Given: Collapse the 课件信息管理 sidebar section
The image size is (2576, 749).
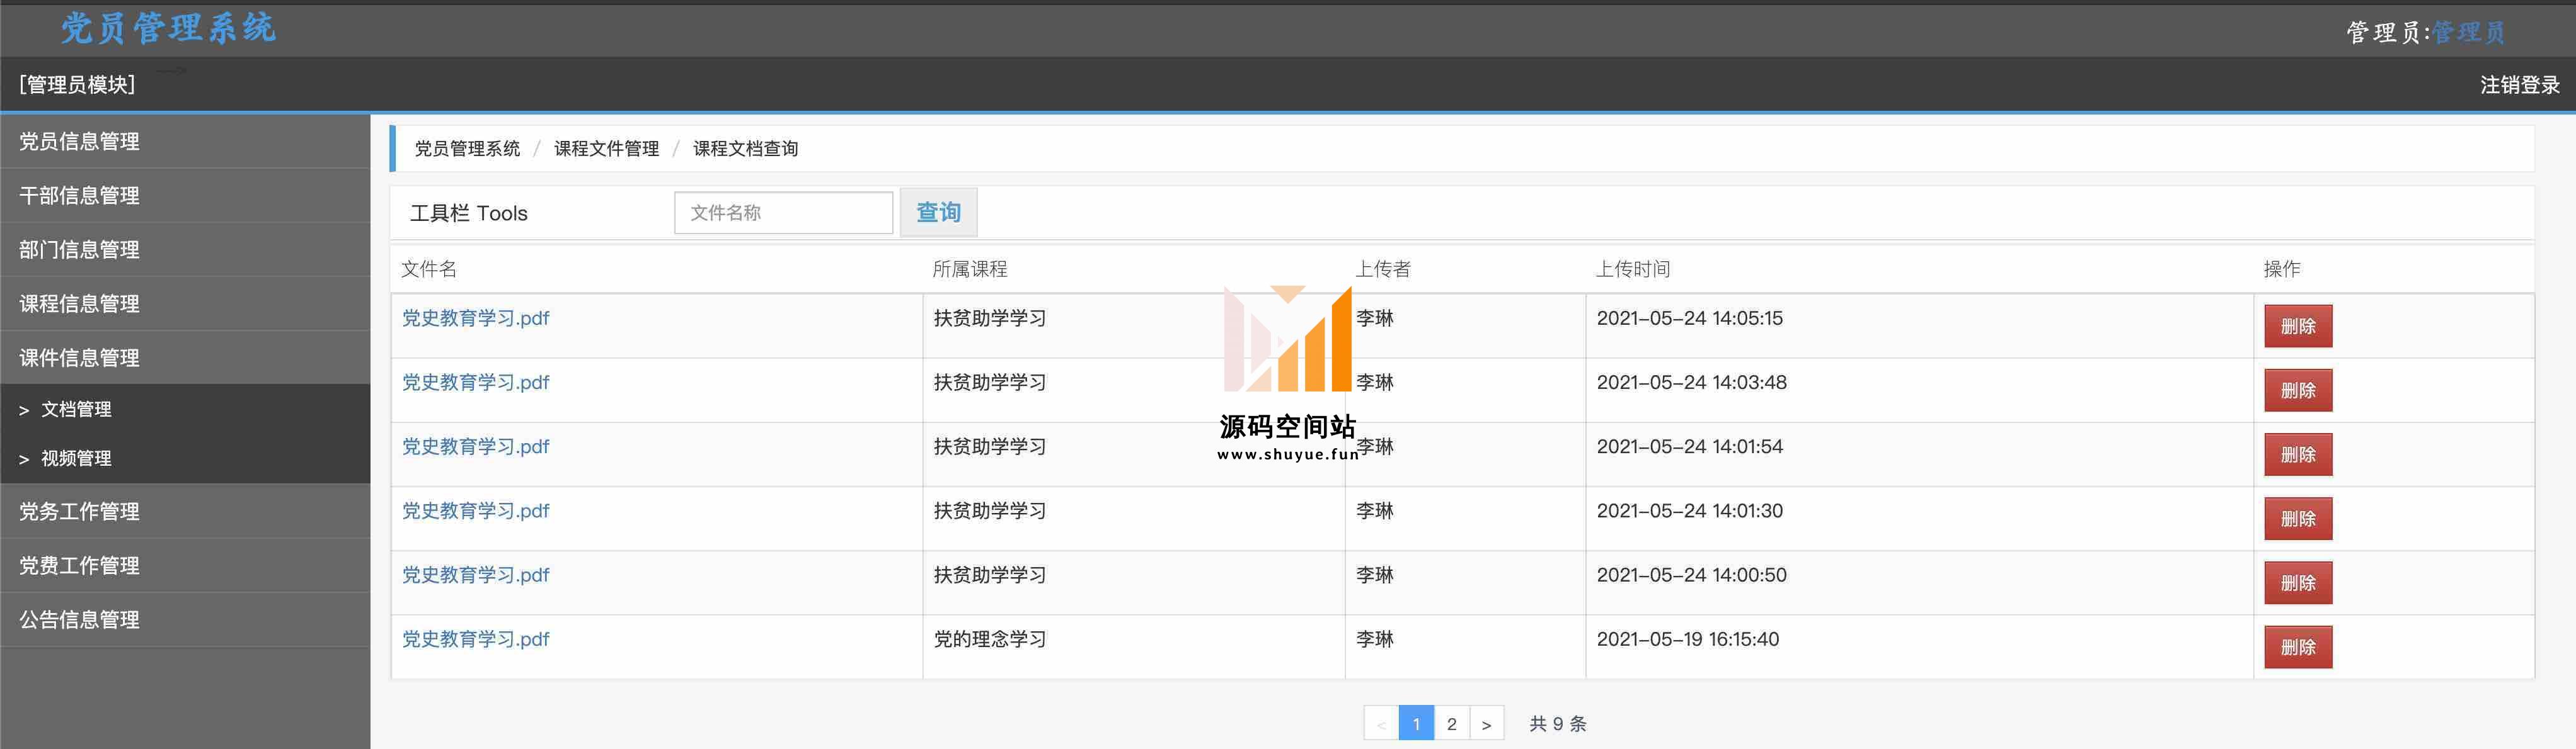Looking at the screenshot, I should (185, 356).
